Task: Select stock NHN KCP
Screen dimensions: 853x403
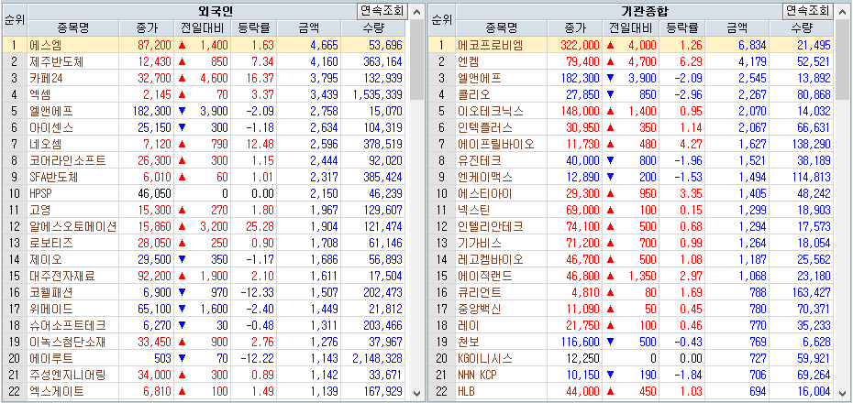Action: (x=477, y=375)
